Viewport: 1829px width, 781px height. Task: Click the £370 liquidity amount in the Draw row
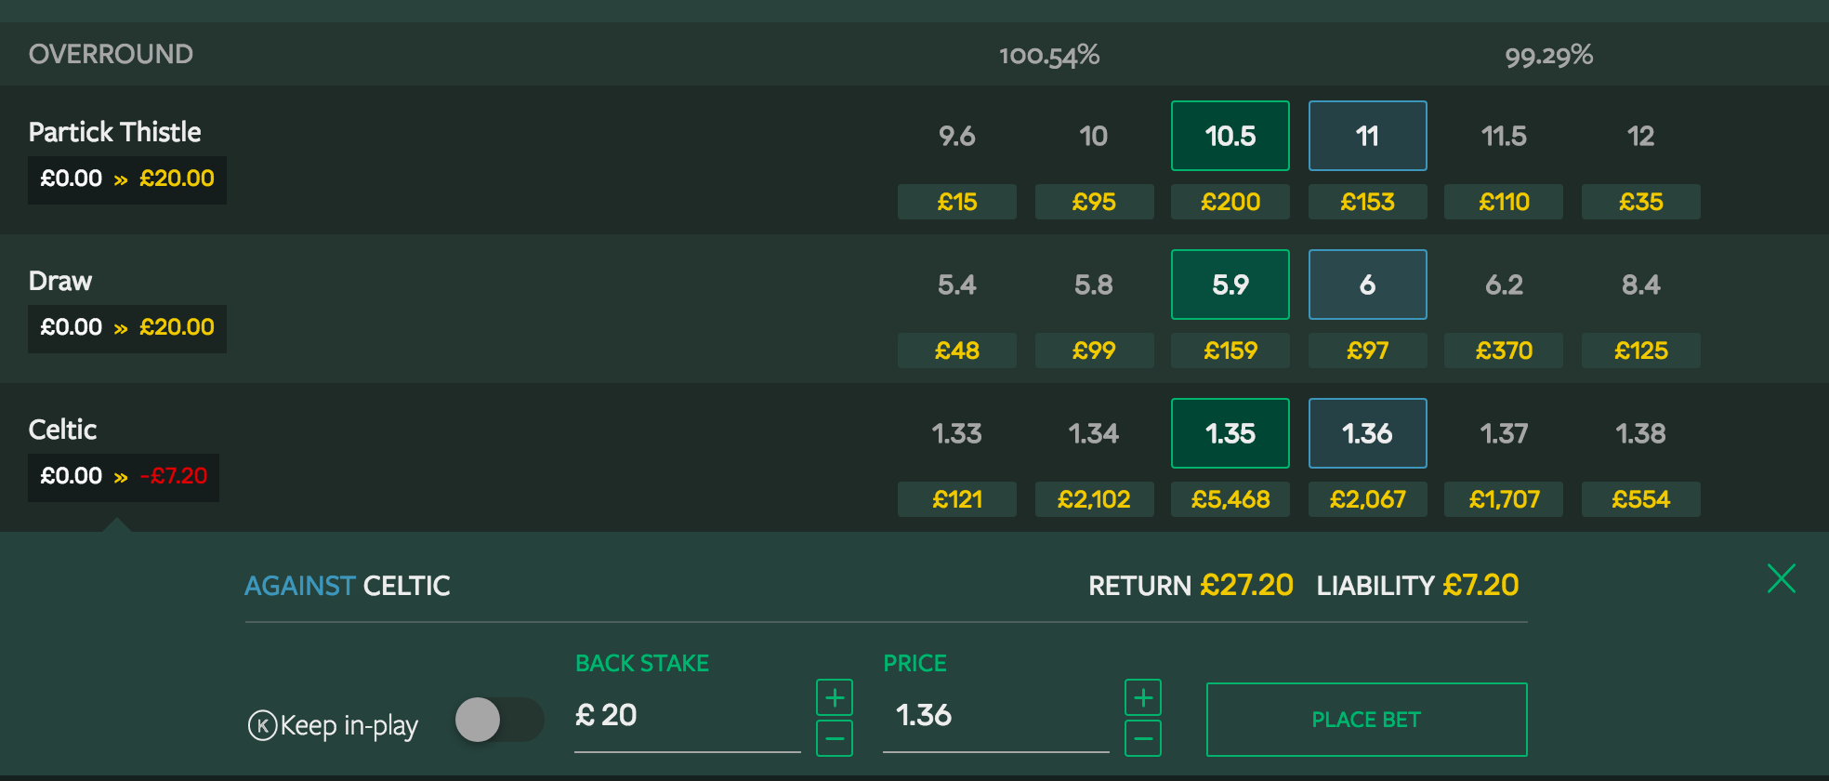point(1503,351)
